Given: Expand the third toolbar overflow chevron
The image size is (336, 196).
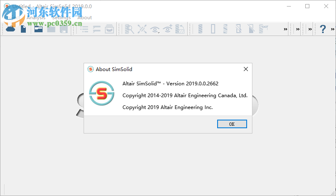Looking at the screenshot, I should pos(310,29).
